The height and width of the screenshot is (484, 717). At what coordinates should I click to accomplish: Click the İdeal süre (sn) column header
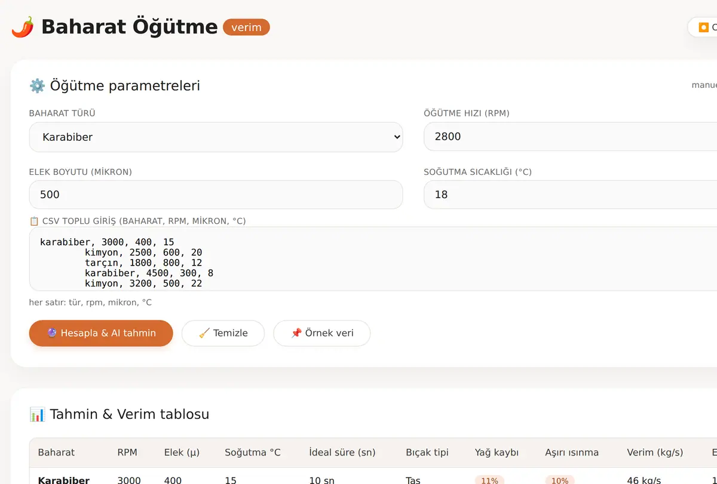coord(342,452)
